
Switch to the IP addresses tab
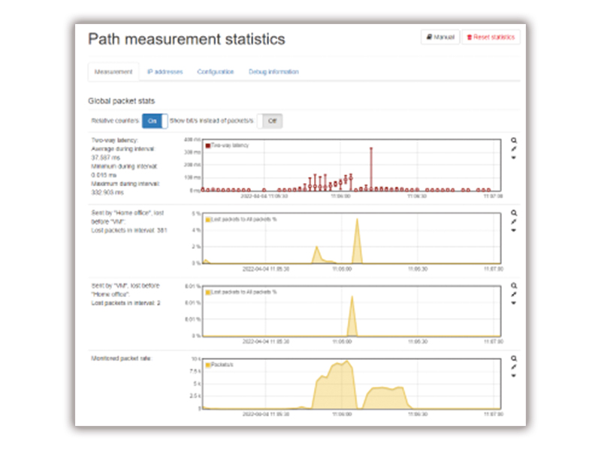(x=165, y=72)
